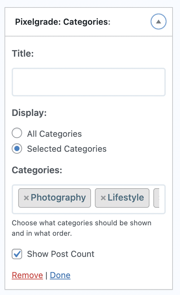This screenshot has height=295, width=180.
Task: Click the red Remove link
Action: [x=27, y=275]
